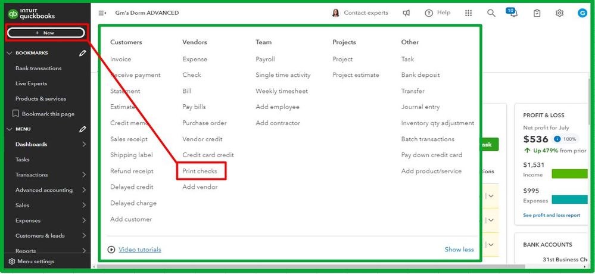Choose Add customer
595x274 pixels.
131,219
